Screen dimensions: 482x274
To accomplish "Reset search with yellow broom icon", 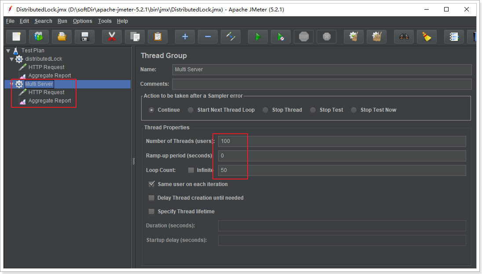I will point(427,37).
